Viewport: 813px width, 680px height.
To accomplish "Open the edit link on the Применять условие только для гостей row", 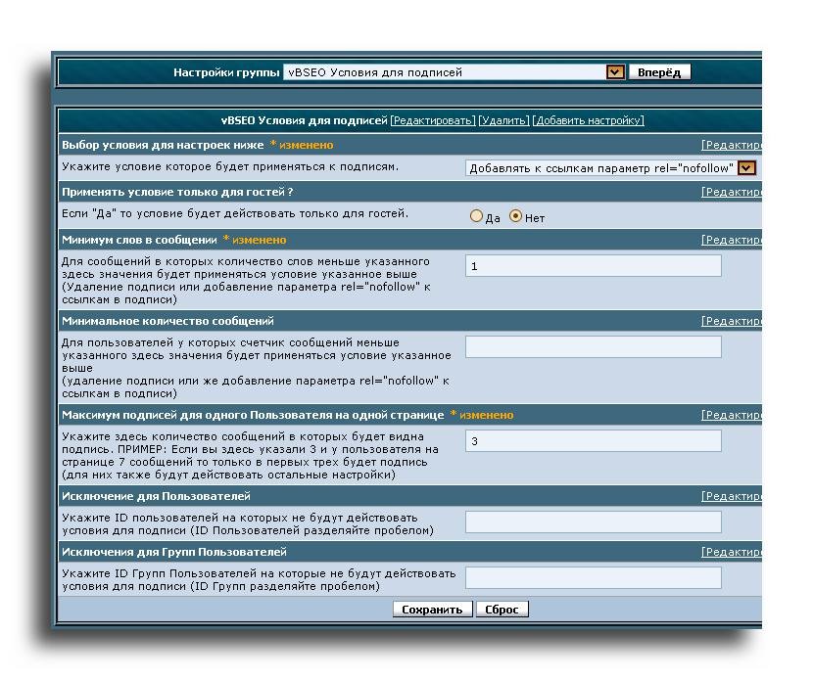I will (731, 192).
